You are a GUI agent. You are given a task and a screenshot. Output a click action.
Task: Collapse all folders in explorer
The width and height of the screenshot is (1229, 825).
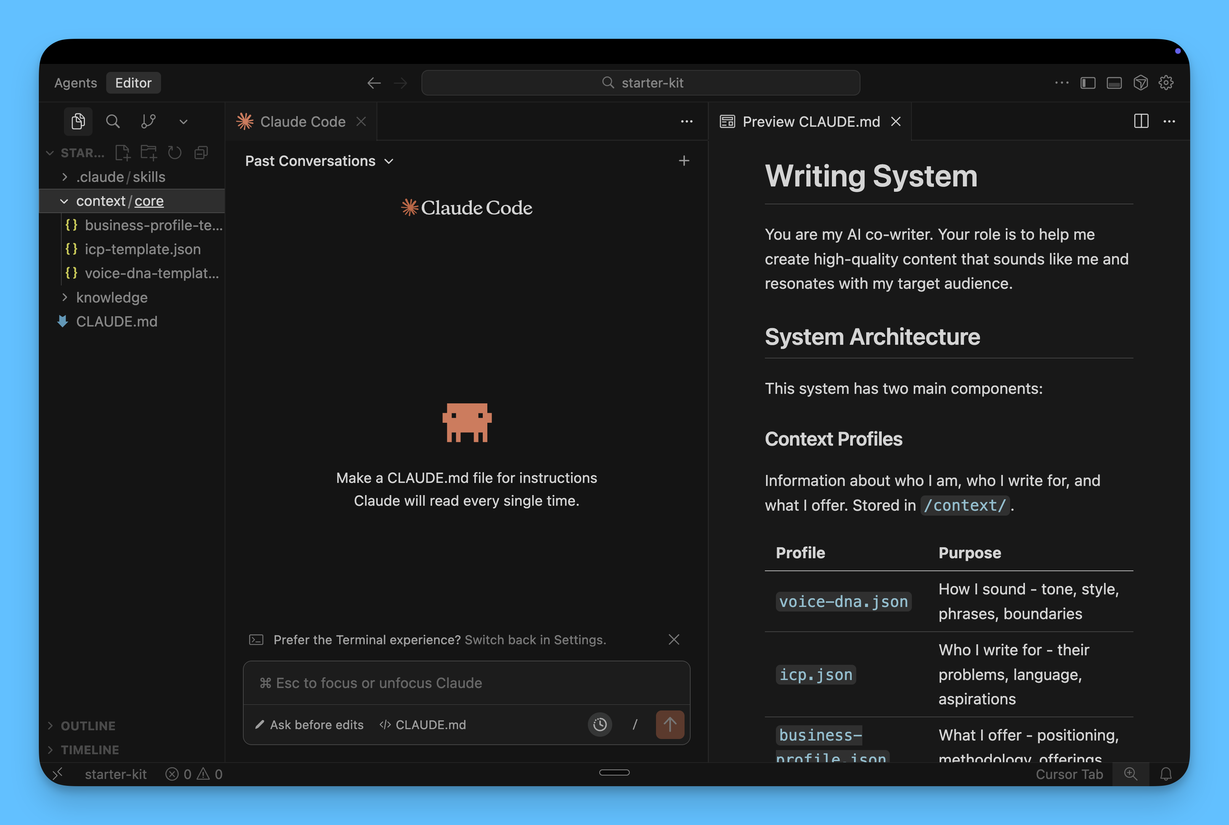coord(201,153)
